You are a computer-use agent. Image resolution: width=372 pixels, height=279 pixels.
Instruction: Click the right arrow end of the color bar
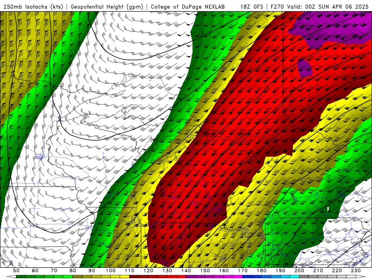(361, 277)
